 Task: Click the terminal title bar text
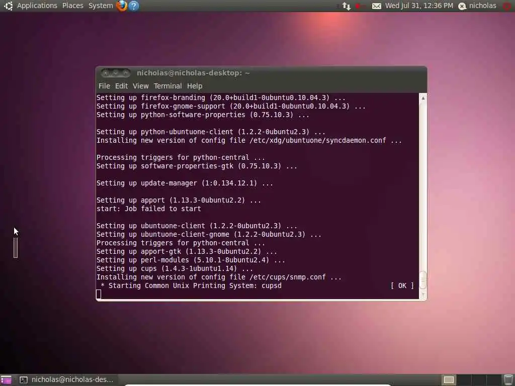193,73
